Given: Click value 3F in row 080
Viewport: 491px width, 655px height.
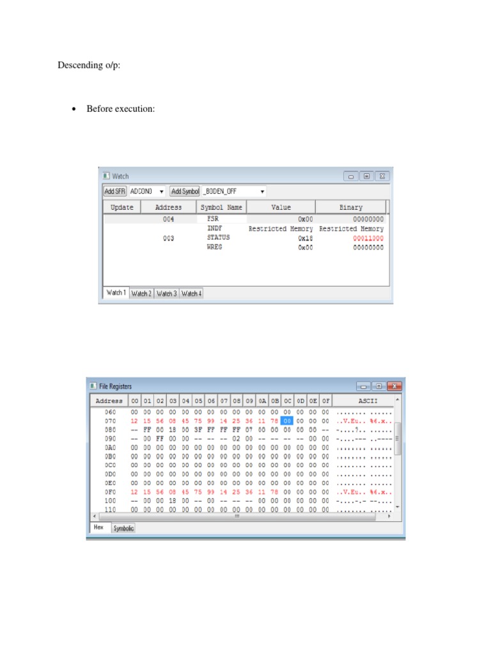Looking at the screenshot, I should click(198, 430).
